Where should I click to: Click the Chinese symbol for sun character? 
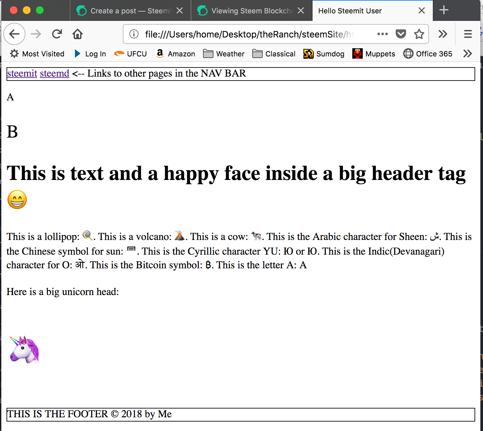click(131, 250)
